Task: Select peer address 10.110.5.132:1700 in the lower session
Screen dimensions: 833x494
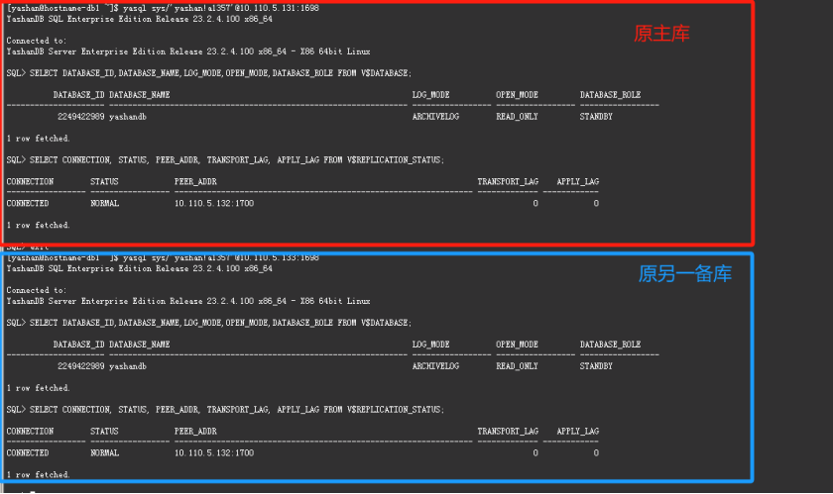Action: 214,453
